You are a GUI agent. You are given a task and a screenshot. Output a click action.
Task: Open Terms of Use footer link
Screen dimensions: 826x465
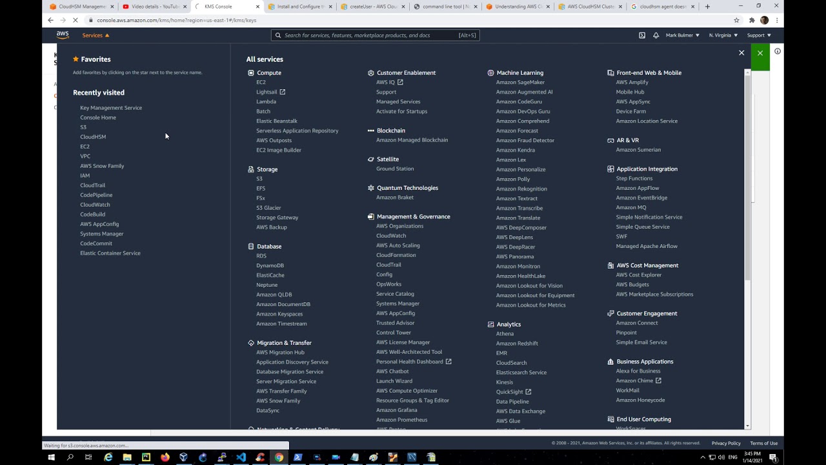(x=764, y=443)
